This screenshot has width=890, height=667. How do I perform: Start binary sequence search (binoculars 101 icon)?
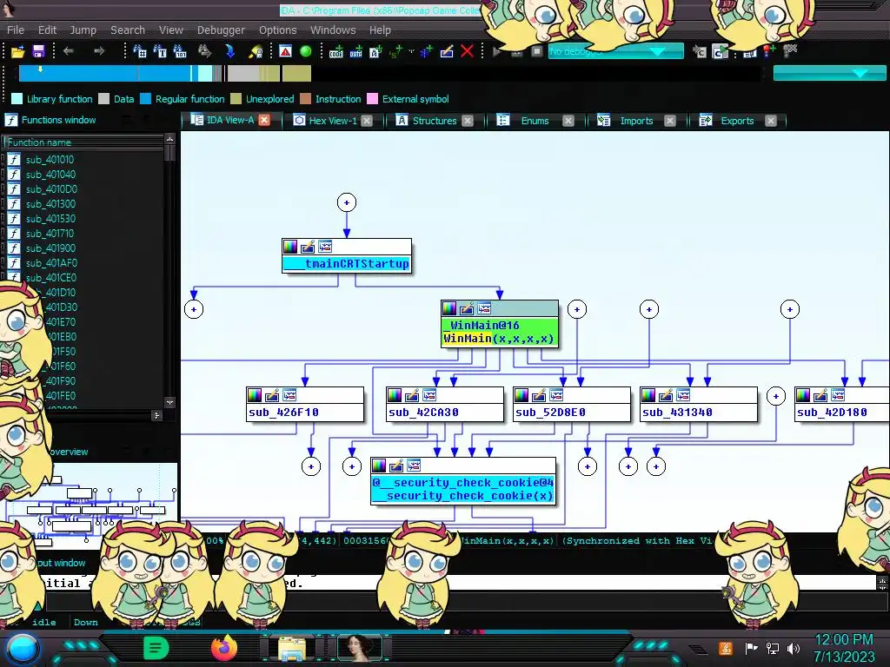(x=180, y=51)
